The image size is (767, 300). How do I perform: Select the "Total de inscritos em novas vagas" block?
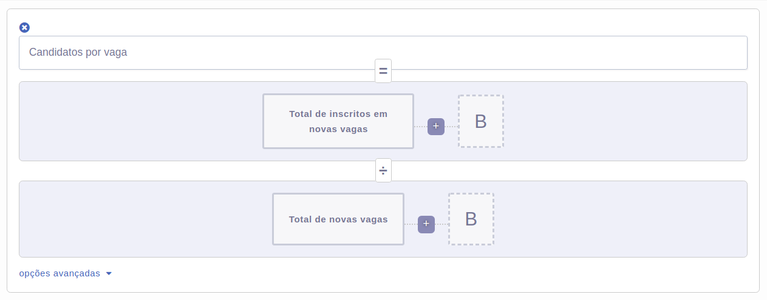[x=338, y=121]
